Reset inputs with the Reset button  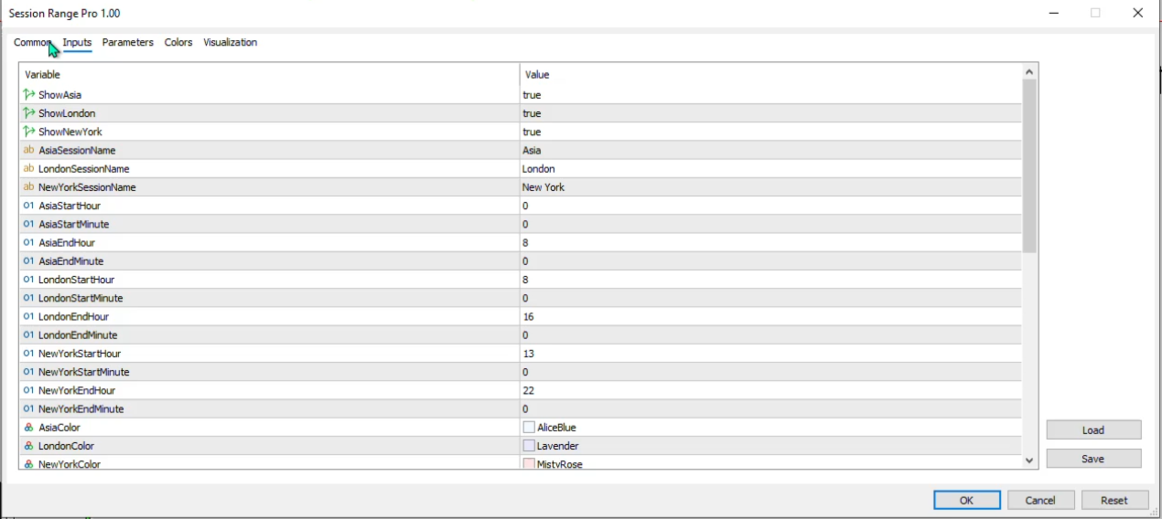1114,500
